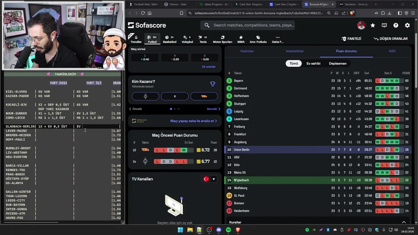Viewport: 418px width, 235px height.
Task: Vote away team Gladbach win
Action: (x=204, y=96)
